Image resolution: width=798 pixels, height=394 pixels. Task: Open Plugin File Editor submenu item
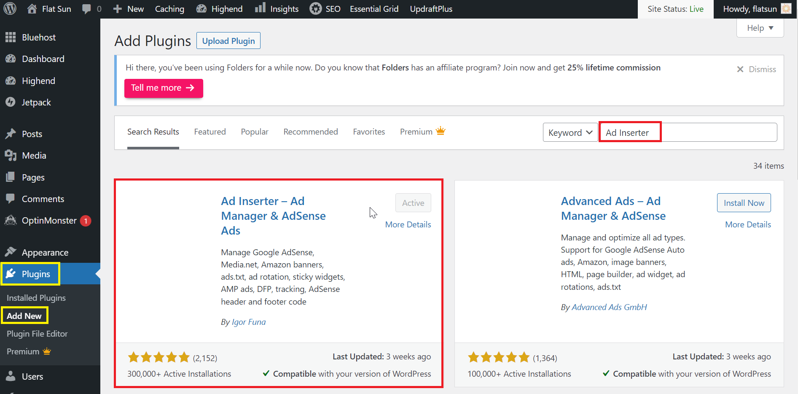[37, 334]
